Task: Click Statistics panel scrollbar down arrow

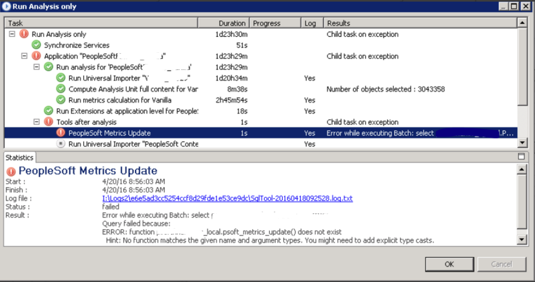Action: click(x=522, y=240)
